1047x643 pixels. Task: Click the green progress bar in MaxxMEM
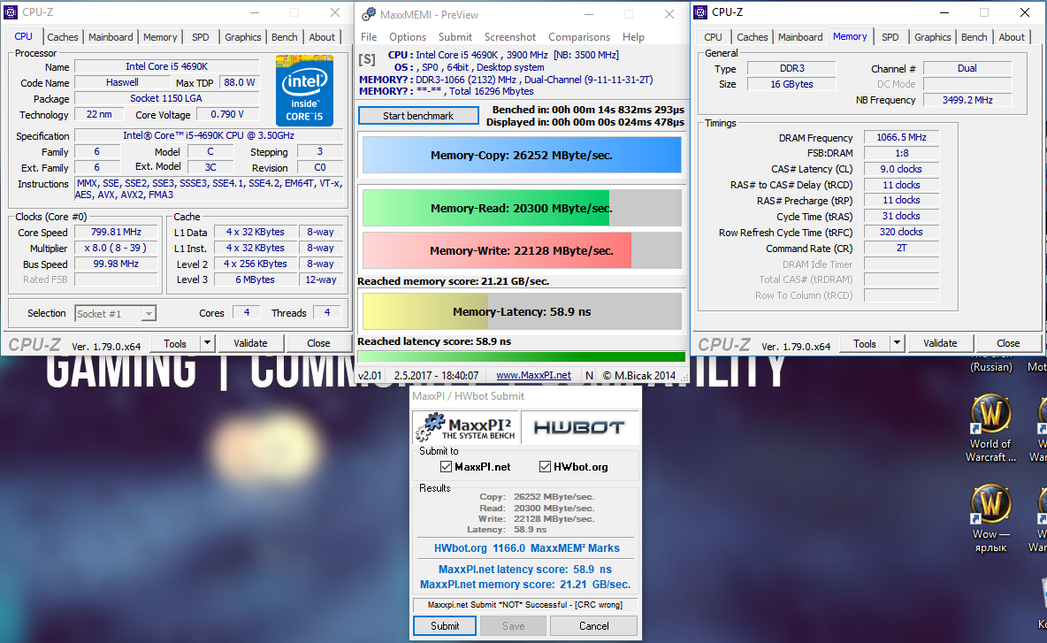(x=522, y=356)
